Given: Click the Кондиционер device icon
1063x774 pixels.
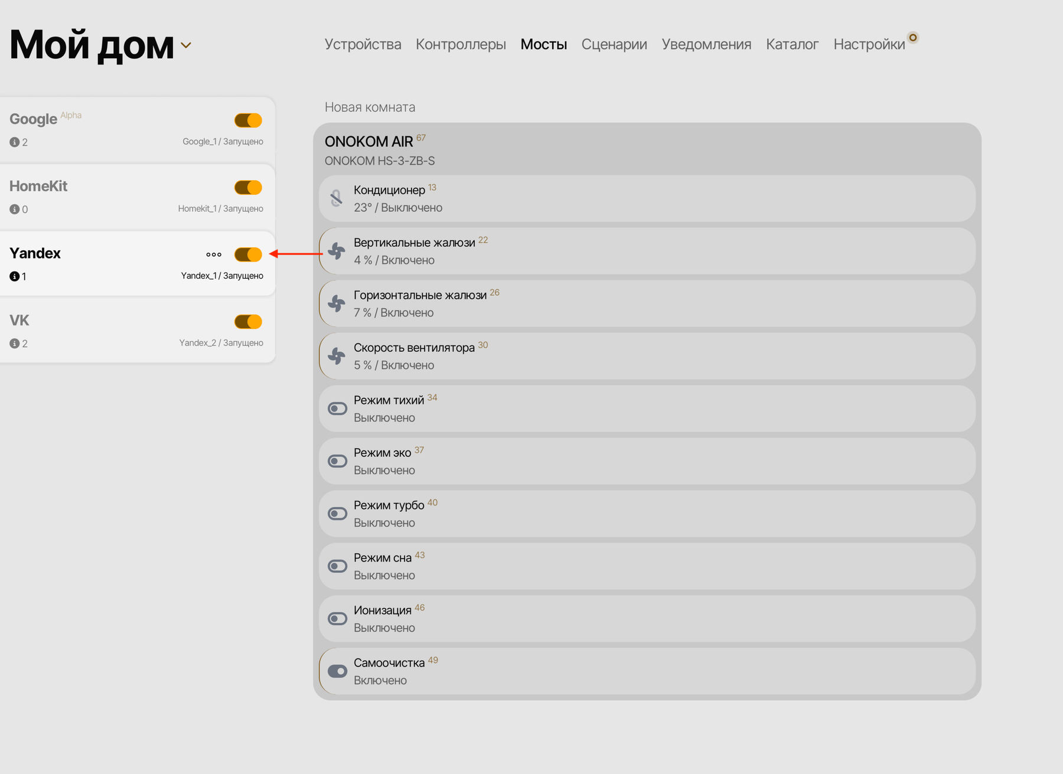Looking at the screenshot, I should (x=337, y=198).
